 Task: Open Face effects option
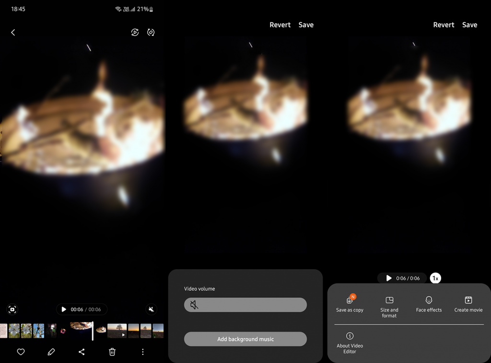429,305
